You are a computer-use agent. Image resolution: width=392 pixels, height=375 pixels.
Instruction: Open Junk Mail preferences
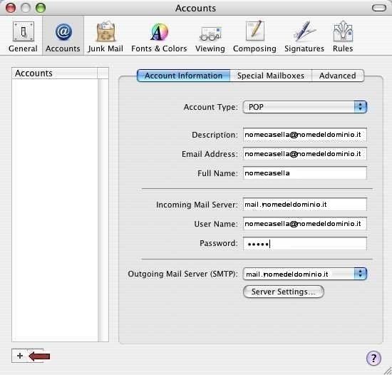(105, 36)
